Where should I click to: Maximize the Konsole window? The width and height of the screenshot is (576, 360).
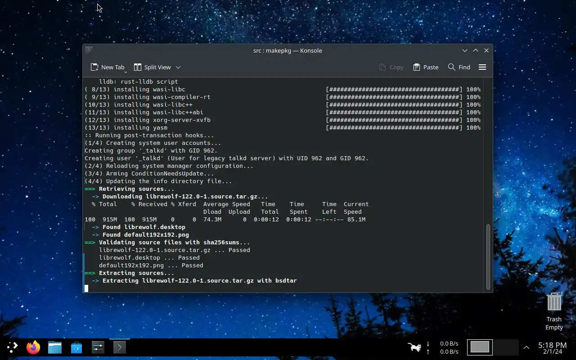475,50
